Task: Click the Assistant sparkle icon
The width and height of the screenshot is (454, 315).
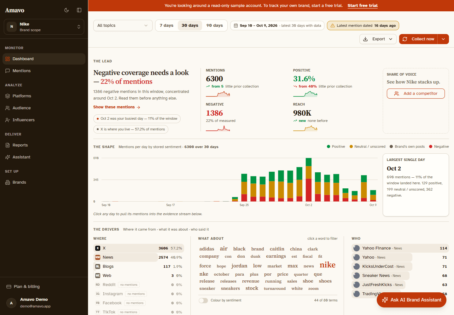Action: (x=8, y=157)
